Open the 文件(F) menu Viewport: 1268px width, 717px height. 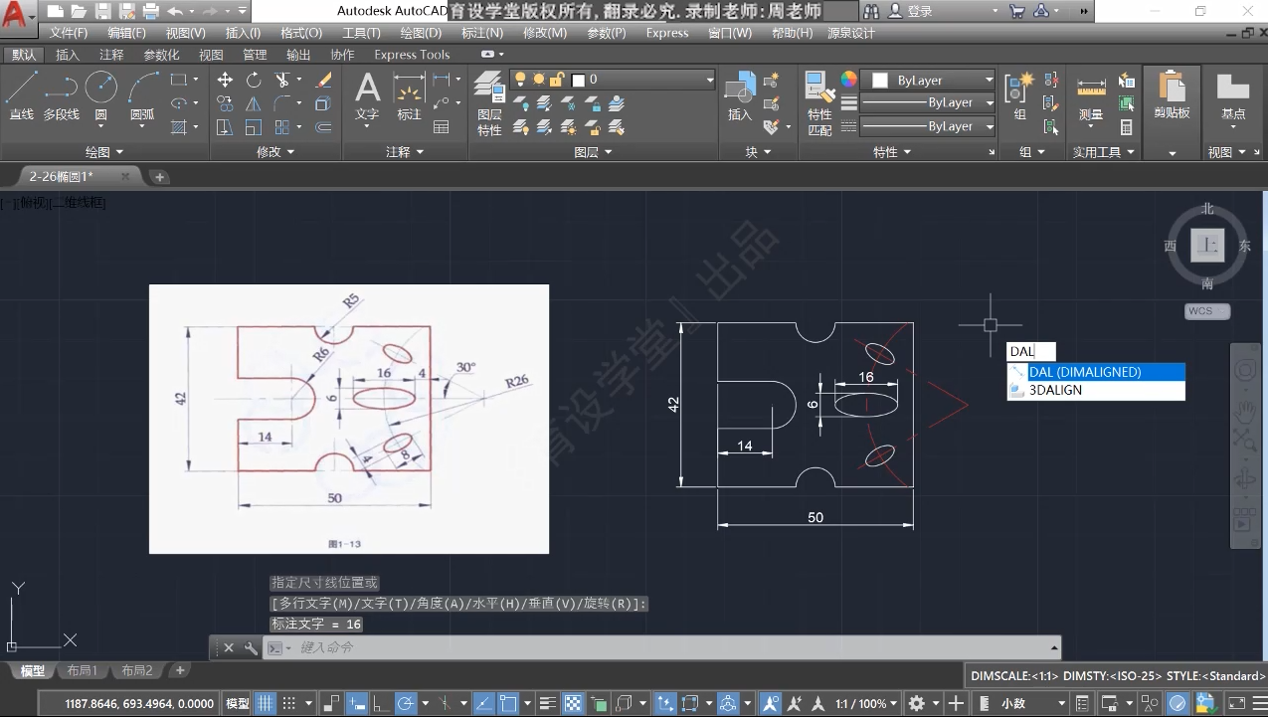69,33
